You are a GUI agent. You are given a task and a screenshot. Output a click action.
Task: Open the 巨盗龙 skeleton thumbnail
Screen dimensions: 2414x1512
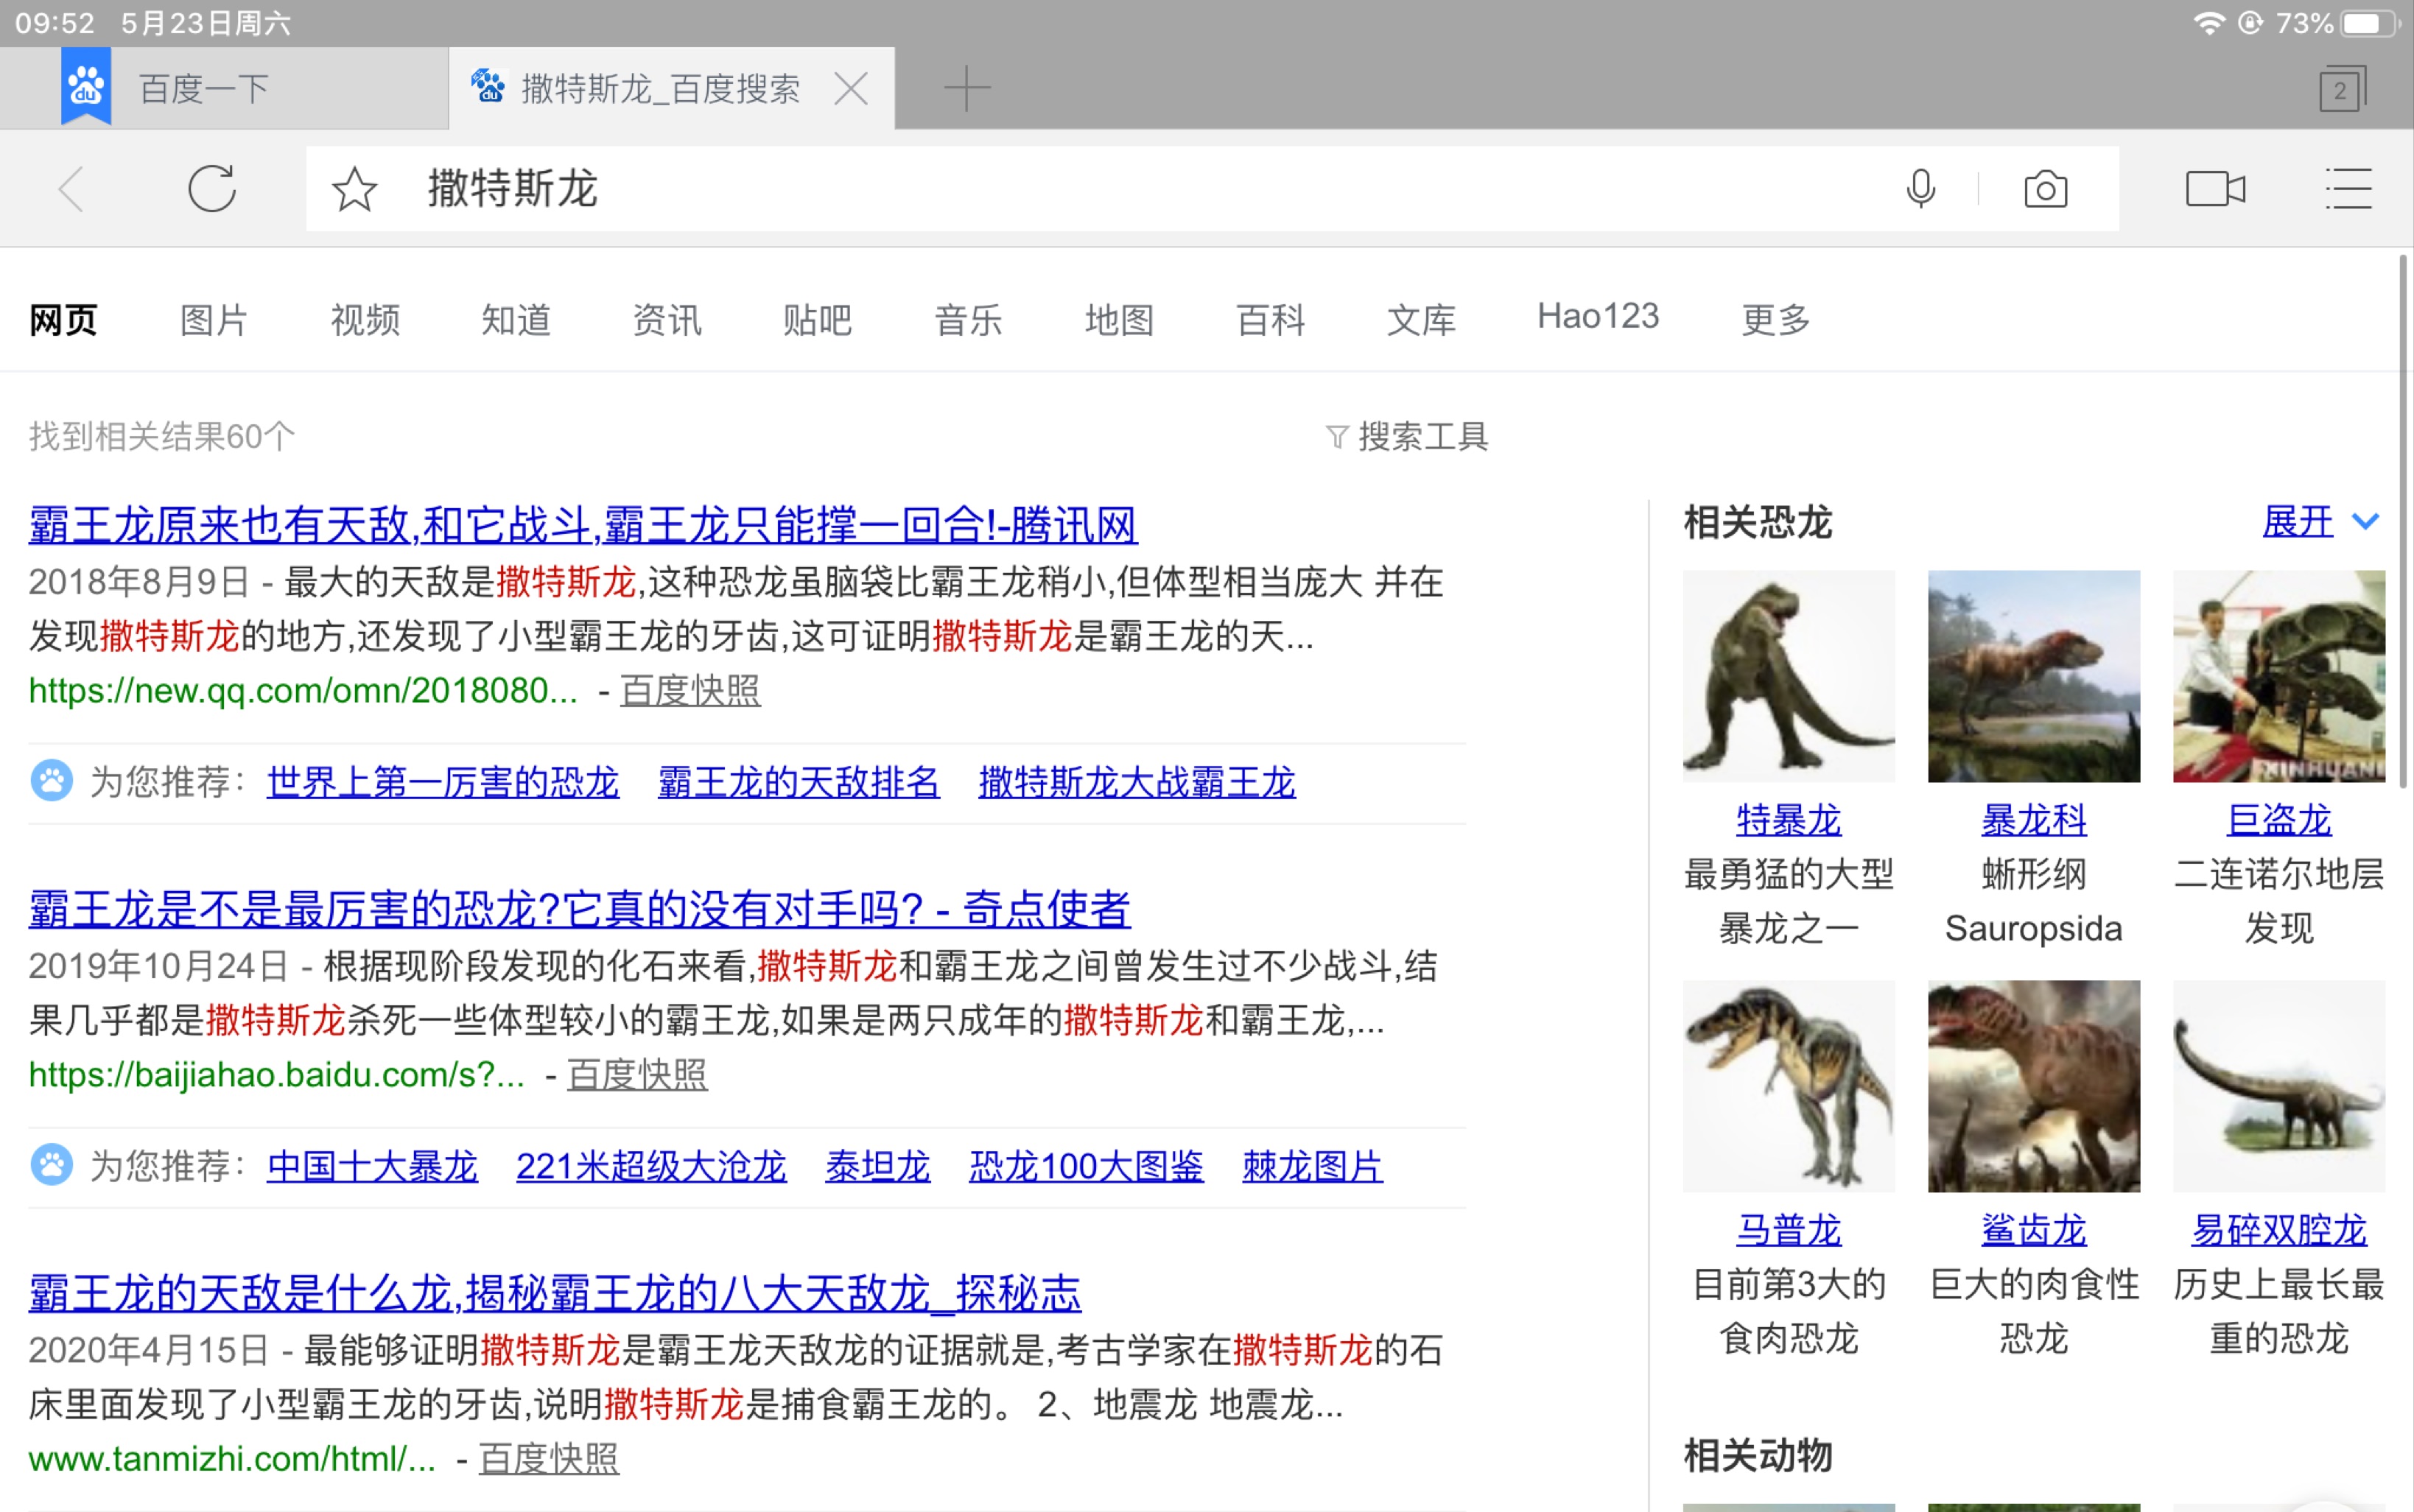coord(2278,676)
